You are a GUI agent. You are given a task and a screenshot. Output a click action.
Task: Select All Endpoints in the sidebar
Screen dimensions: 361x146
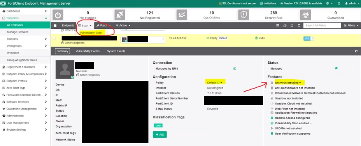pos(25,25)
